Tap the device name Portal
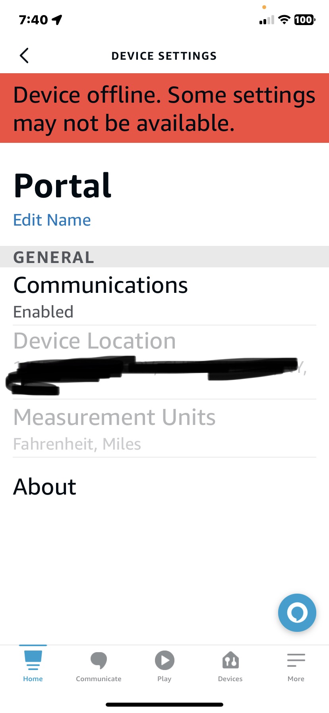 point(62,185)
